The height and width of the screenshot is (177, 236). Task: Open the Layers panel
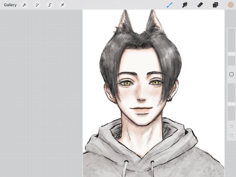216,5
